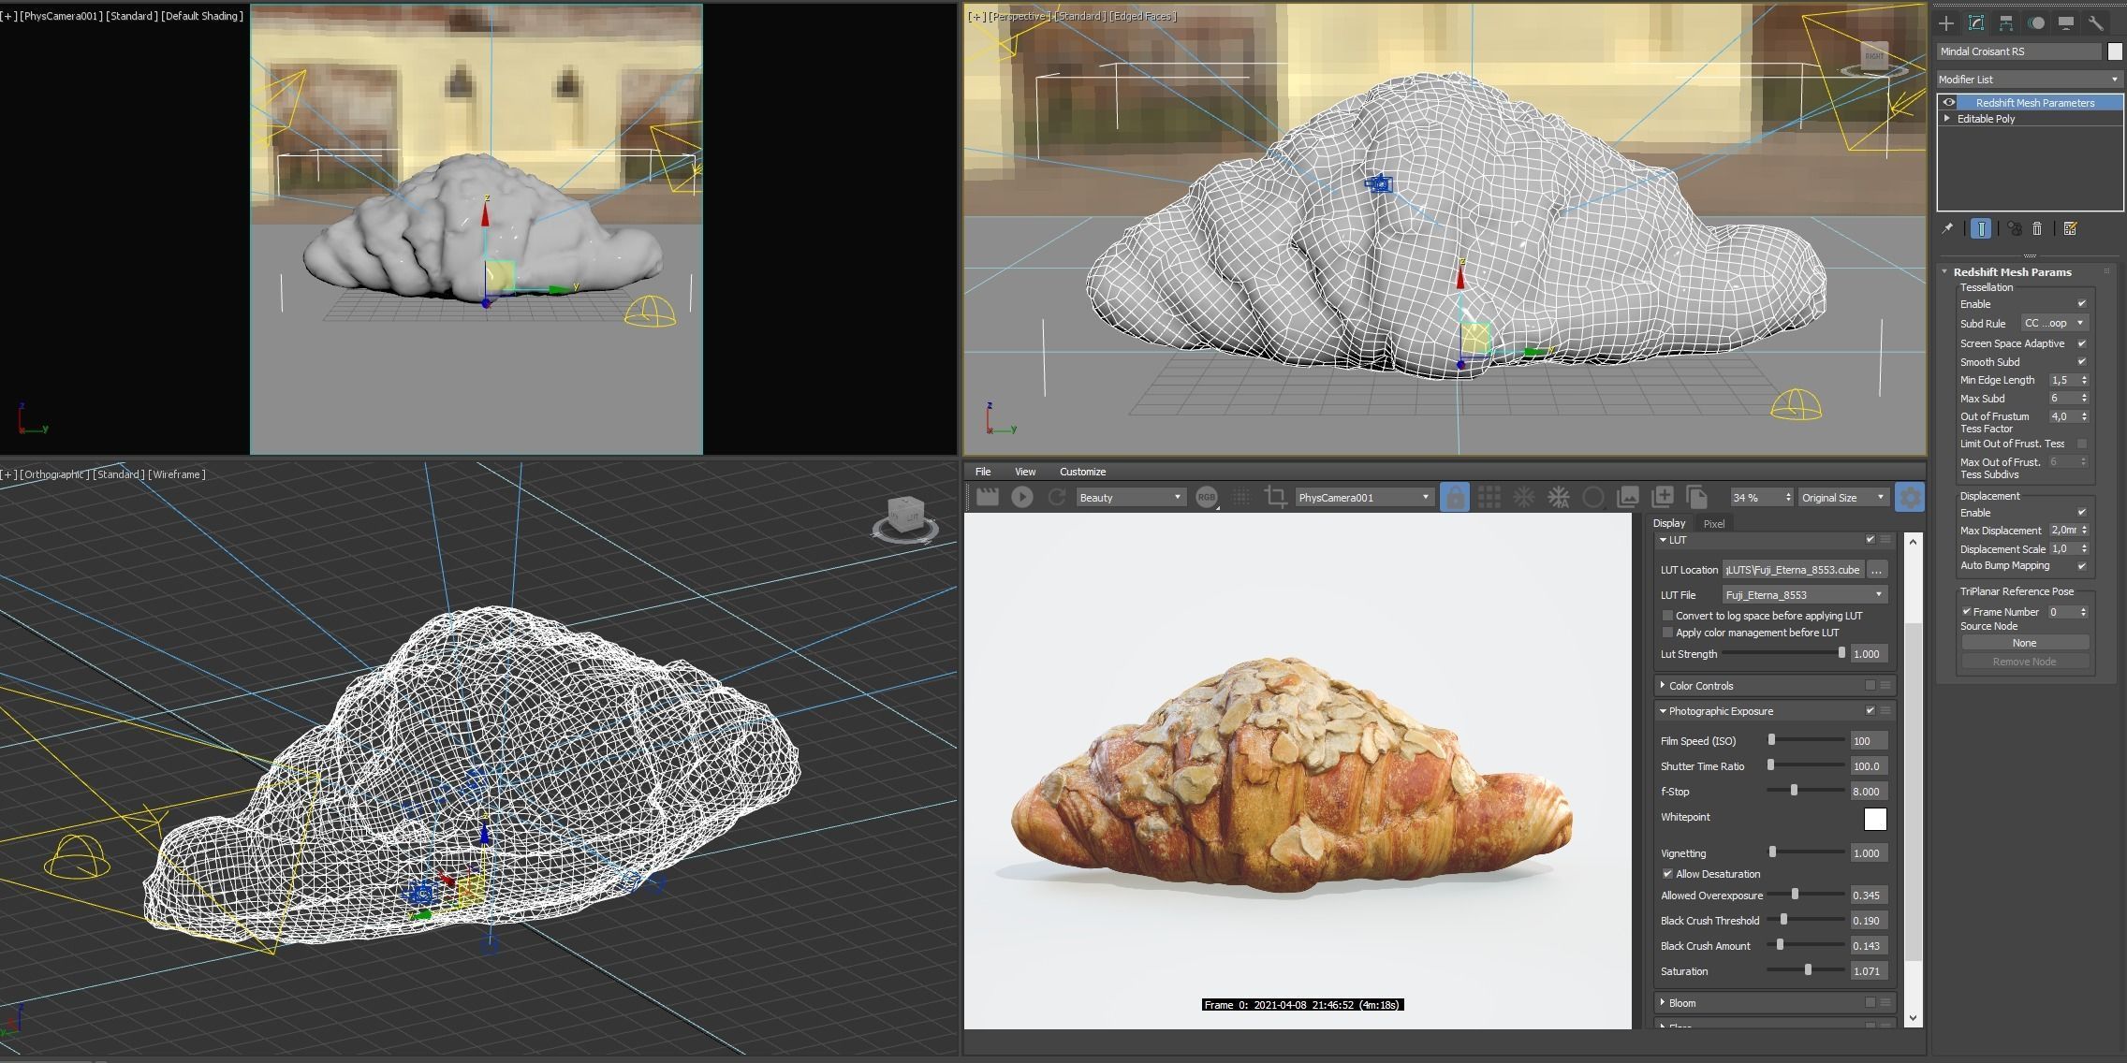Screen dimensions: 2127x1063
Task: Open Configure Modifier Sets icon
Action: coord(2070,228)
